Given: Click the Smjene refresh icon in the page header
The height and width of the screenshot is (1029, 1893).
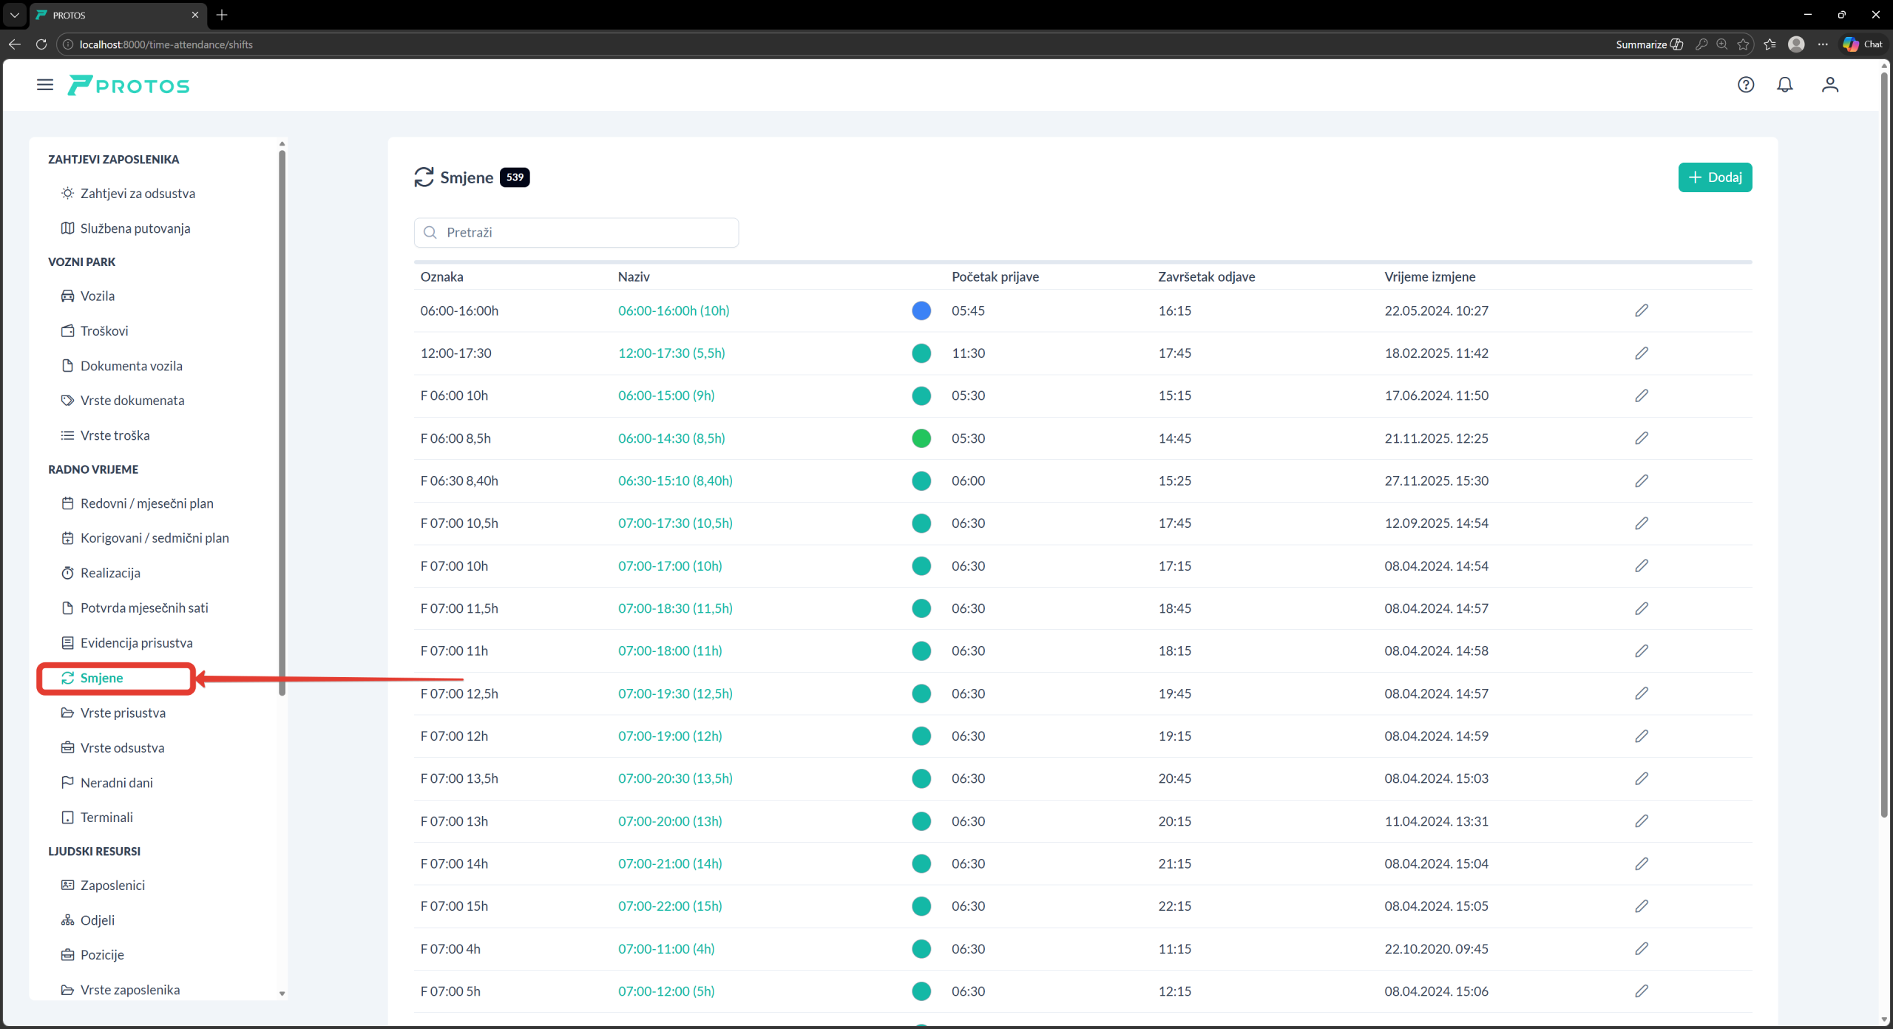Looking at the screenshot, I should (424, 177).
